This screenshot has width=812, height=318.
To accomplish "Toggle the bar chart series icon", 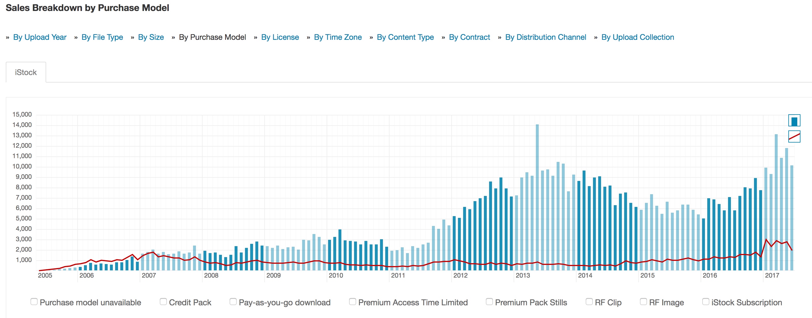I will click(x=794, y=120).
